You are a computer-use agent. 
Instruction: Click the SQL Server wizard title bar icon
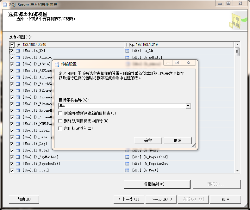click(x=5, y=5)
